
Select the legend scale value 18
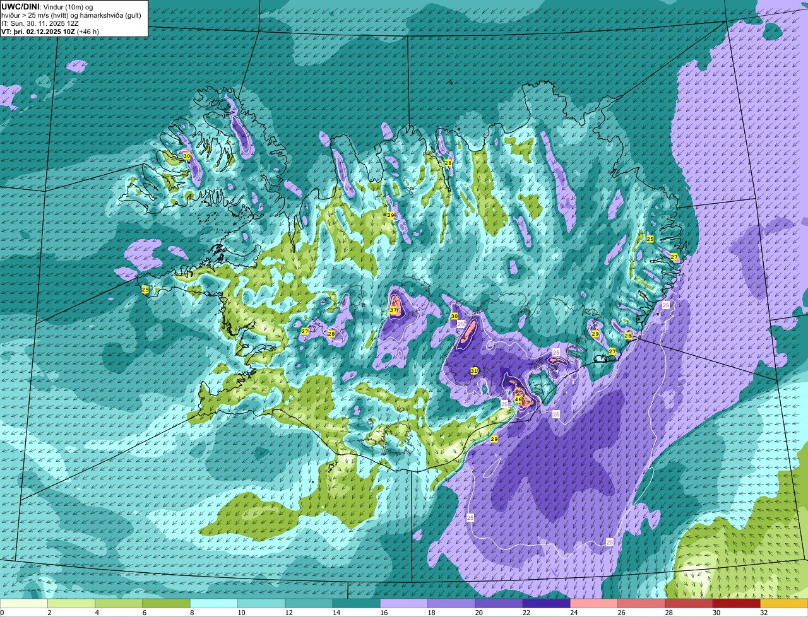(x=431, y=613)
